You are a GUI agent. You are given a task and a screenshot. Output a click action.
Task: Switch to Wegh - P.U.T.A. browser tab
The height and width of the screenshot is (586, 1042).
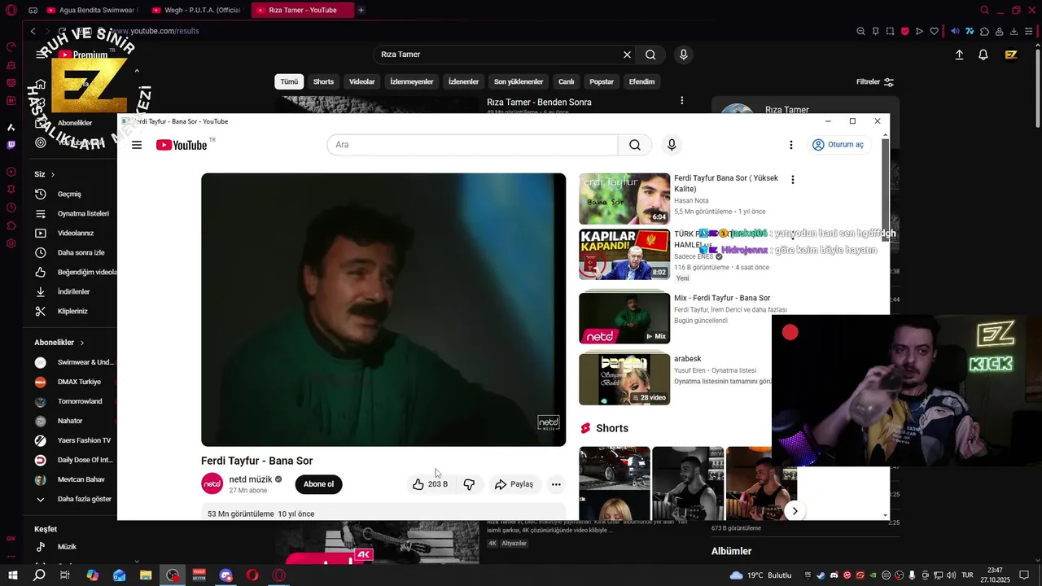pos(195,11)
